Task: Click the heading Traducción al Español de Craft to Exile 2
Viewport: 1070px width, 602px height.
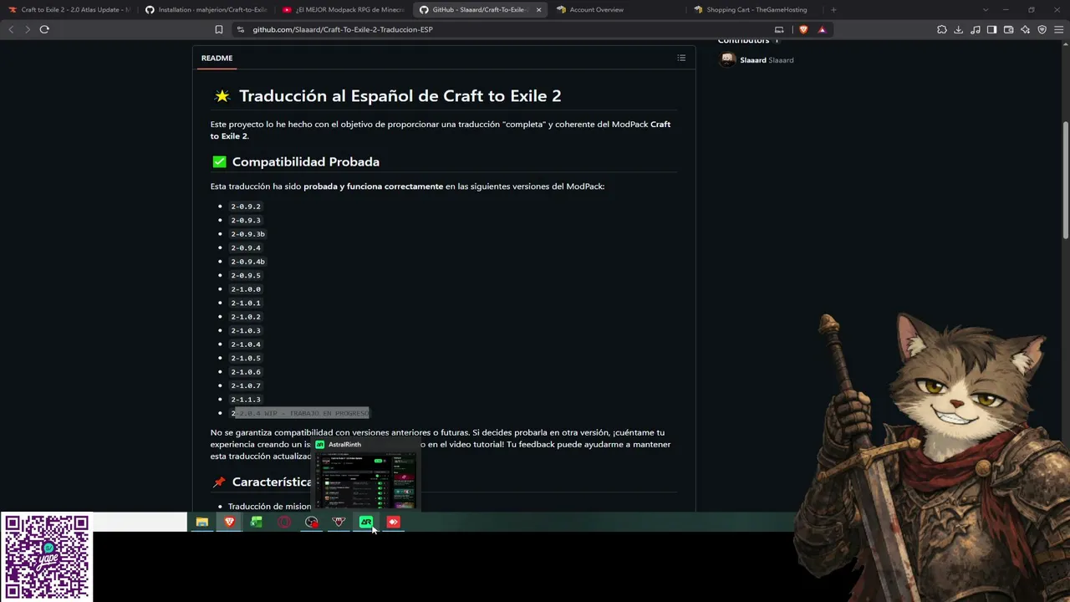Action: [400, 96]
